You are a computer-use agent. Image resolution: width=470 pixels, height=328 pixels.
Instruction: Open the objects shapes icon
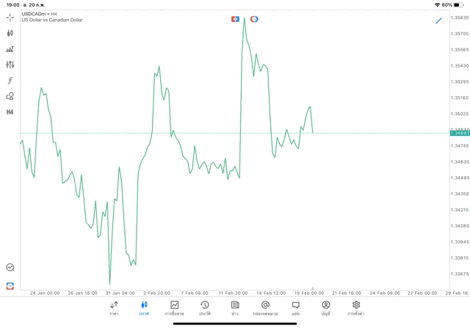coord(10,96)
